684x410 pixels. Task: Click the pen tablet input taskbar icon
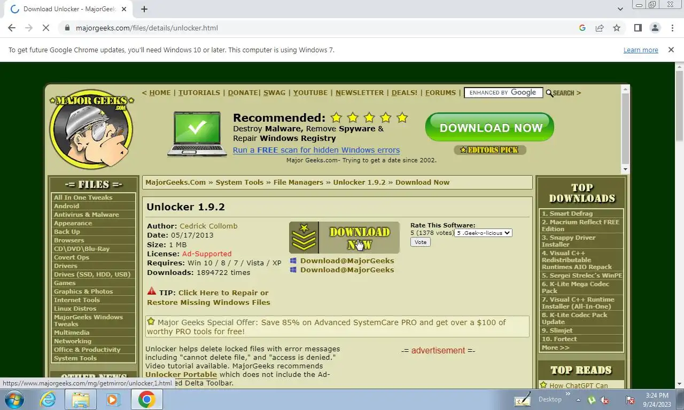522,399
